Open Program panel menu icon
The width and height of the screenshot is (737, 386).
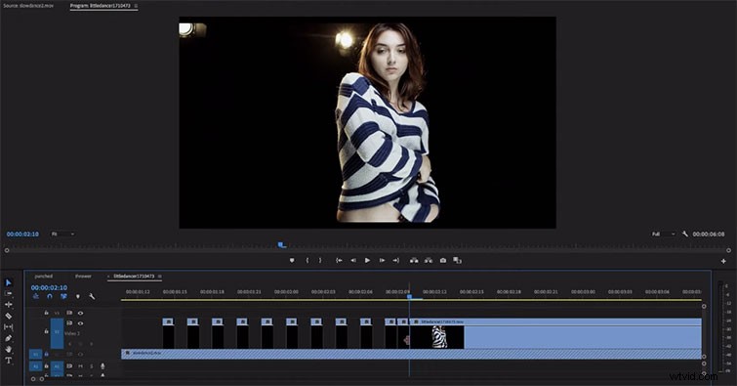pos(136,6)
